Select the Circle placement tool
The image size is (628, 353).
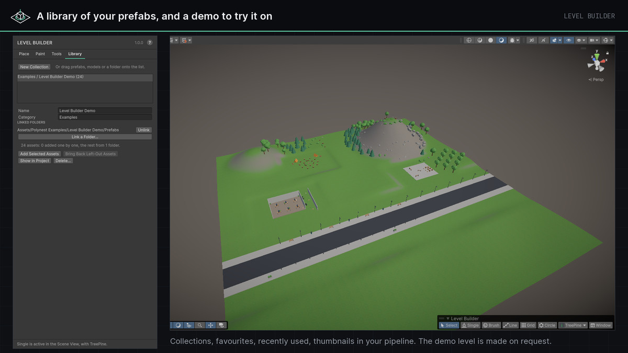point(547,325)
